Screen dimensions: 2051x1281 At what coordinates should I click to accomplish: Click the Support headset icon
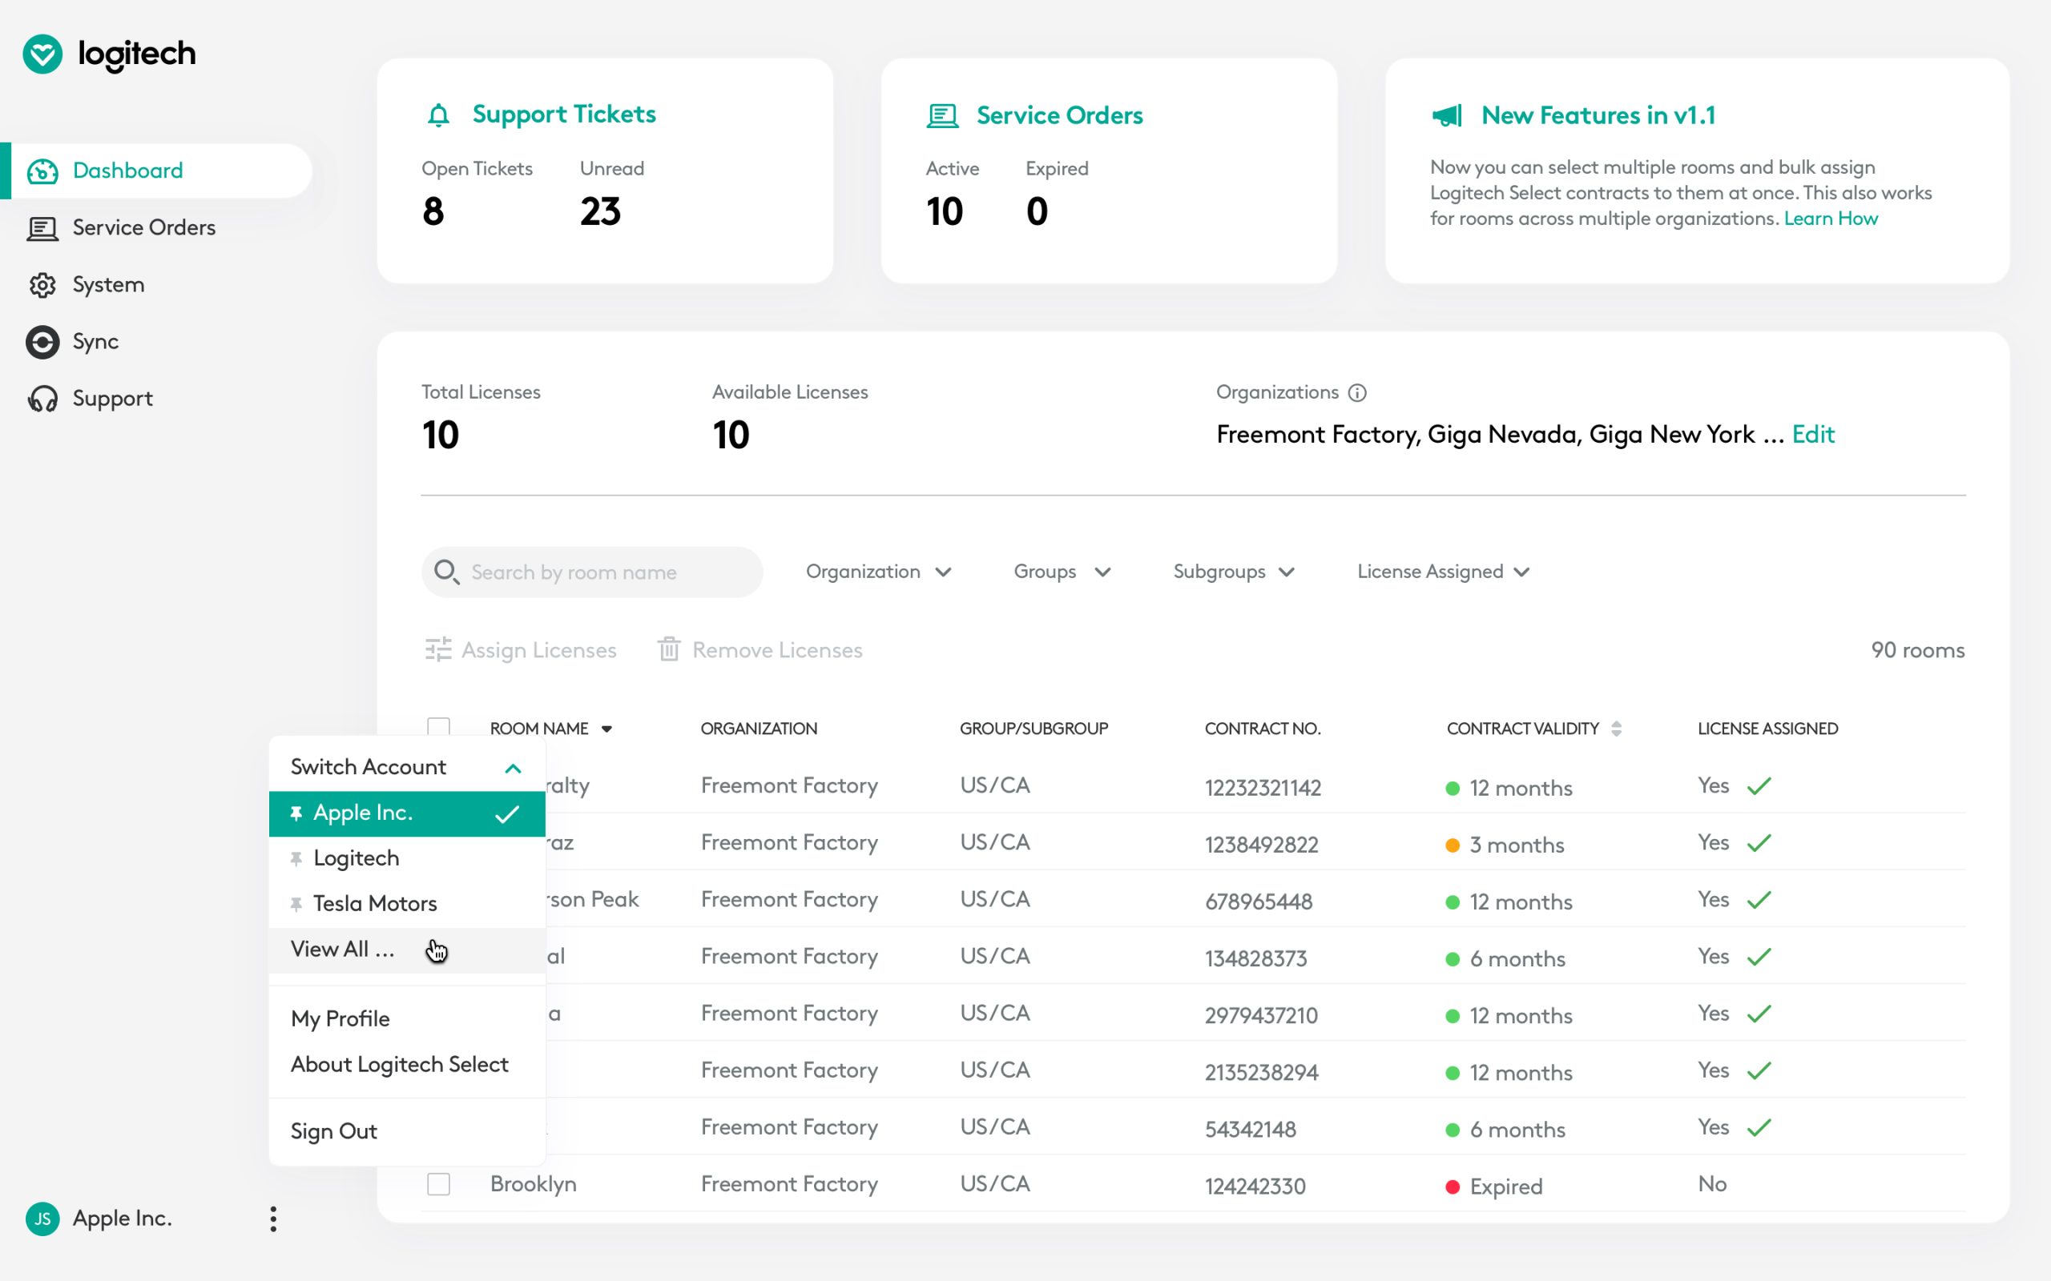click(x=42, y=399)
